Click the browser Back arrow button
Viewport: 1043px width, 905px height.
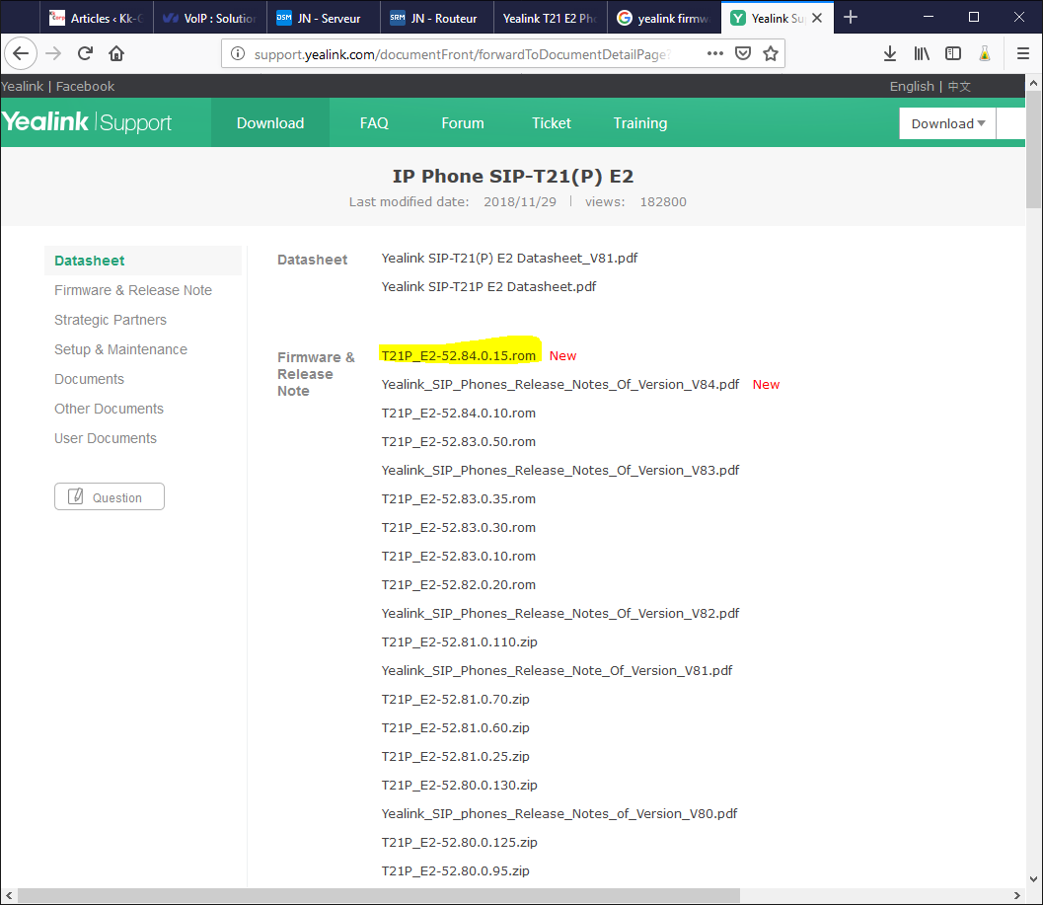pos(21,53)
